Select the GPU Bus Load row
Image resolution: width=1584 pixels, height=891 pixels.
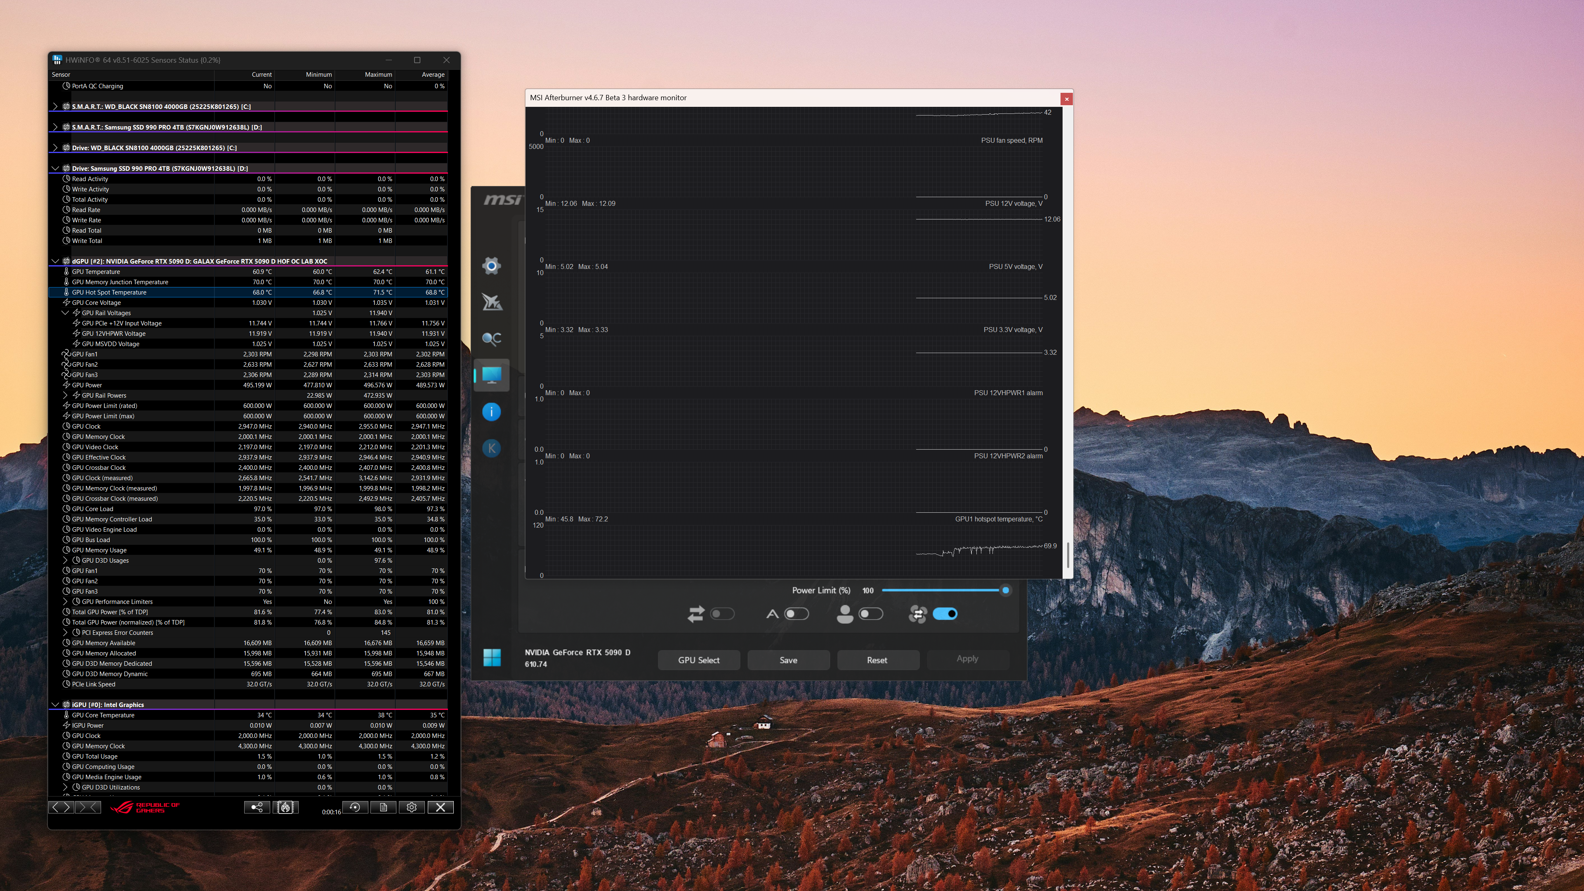(x=248, y=540)
